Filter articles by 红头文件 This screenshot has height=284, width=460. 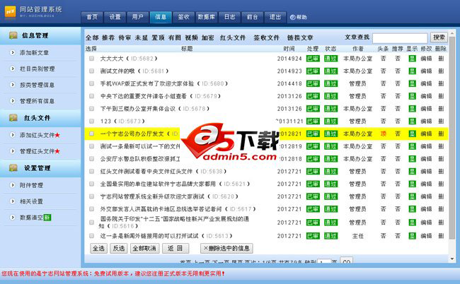pos(233,37)
